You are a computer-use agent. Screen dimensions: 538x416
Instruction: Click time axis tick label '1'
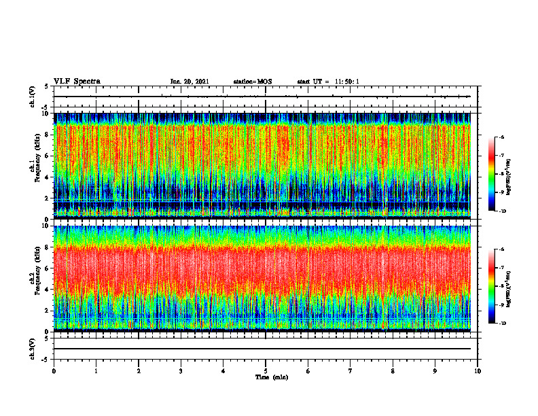click(96, 371)
